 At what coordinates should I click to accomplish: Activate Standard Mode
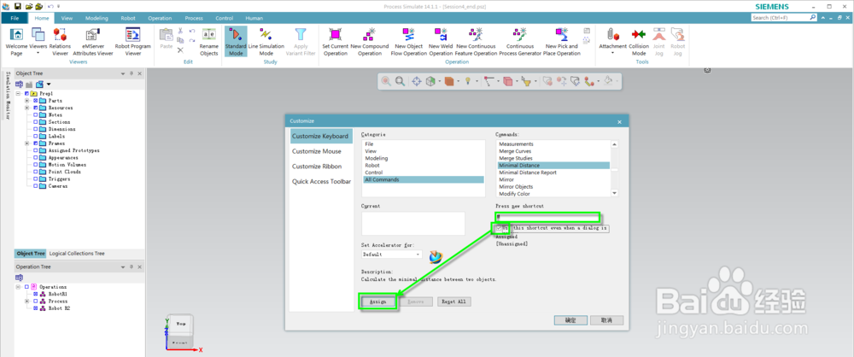[236, 42]
